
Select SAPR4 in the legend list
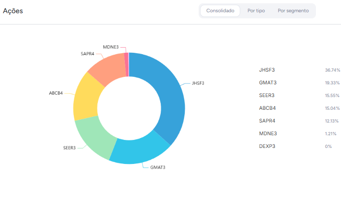(x=267, y=121)
